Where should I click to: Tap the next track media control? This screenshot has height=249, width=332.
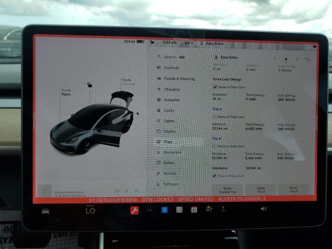137,191
